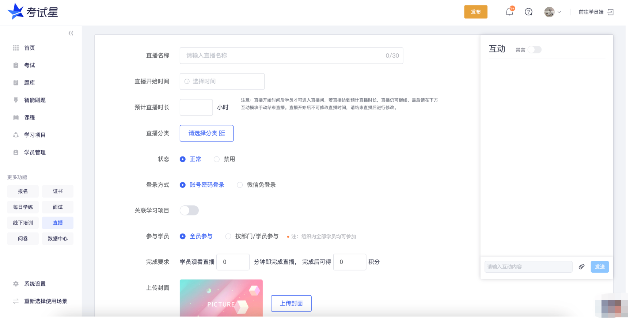Open the help question mark icon
The image size is (630, 318).
coord(528,12)
